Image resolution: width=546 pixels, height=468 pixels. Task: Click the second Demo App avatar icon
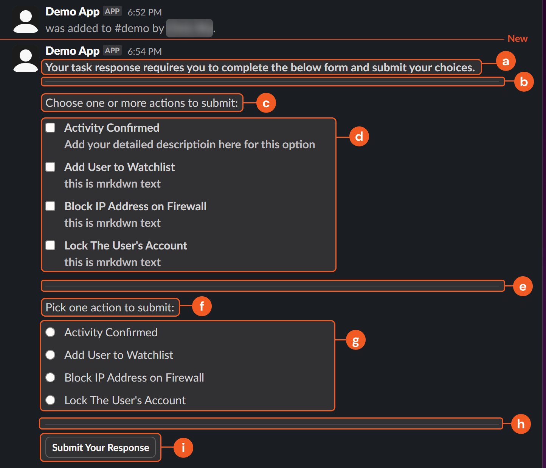tap(25, 60)
